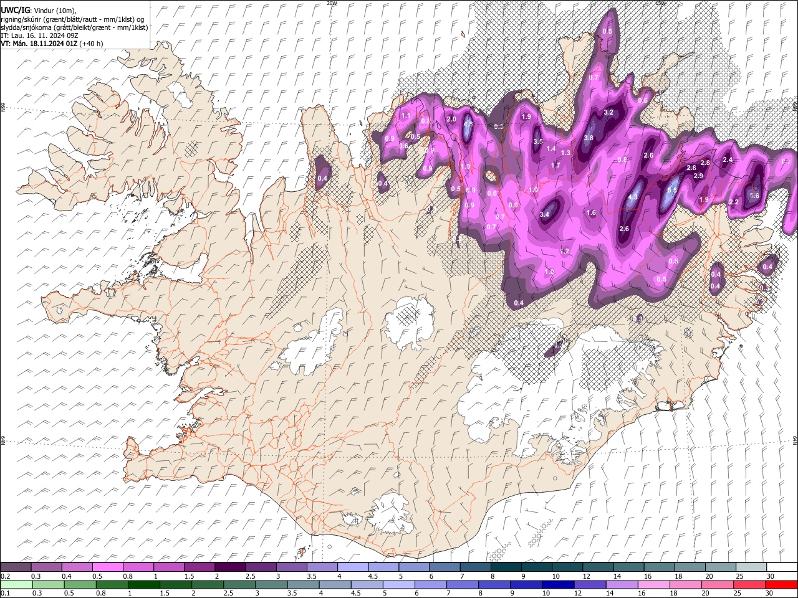
Task: Click the "4.3" snowfall value on the map
Action: (633, 197)
